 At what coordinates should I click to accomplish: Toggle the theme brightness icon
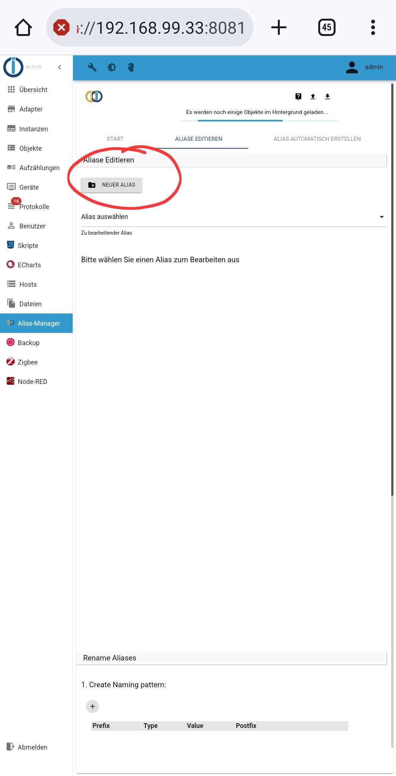point(111,67)
